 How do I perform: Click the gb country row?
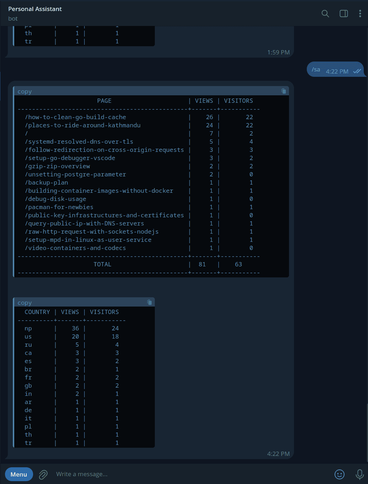[71, 385]
